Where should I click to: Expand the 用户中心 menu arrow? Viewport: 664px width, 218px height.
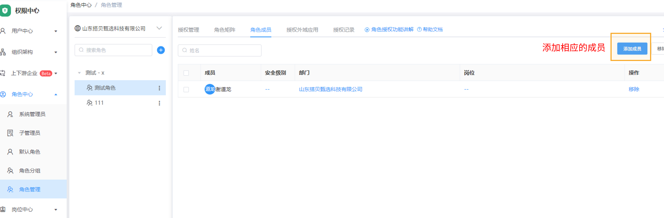click(56, 31)
